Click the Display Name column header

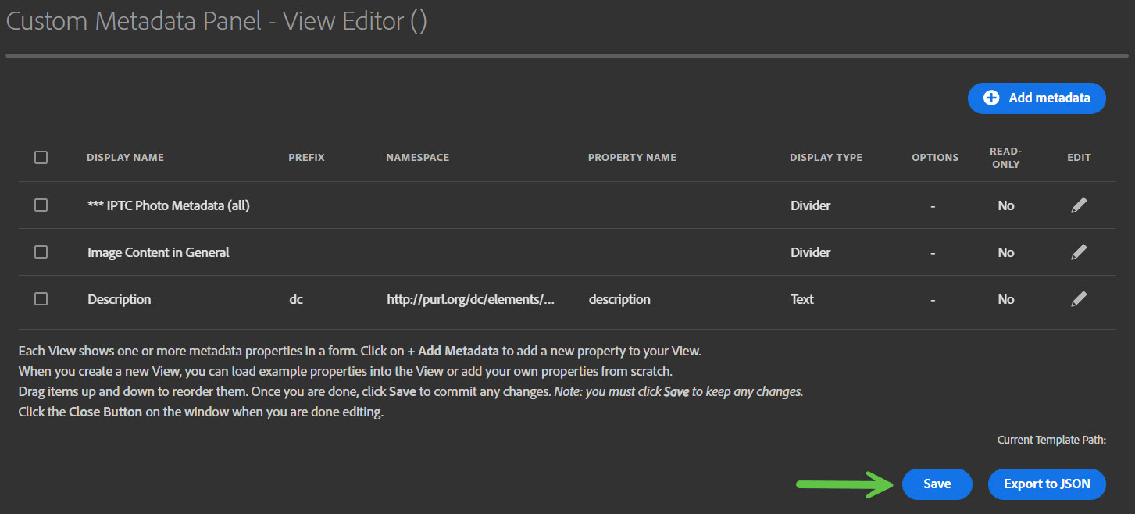pyautogui.click(x=125, y=158)
